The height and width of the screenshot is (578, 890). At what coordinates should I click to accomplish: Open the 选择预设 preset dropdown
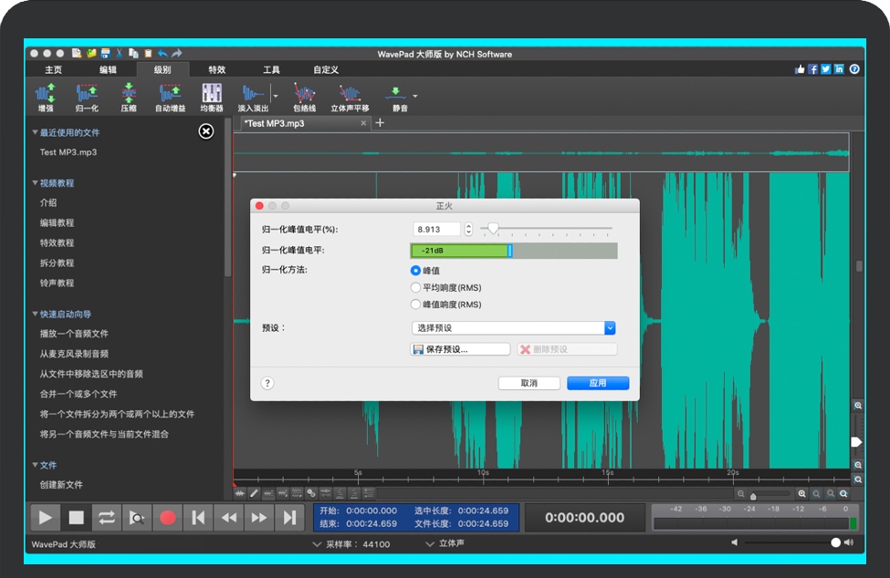point(514,328)
